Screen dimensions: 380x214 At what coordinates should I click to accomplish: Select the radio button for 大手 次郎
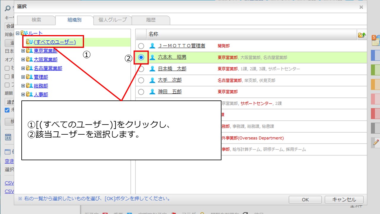pos(141,80)
